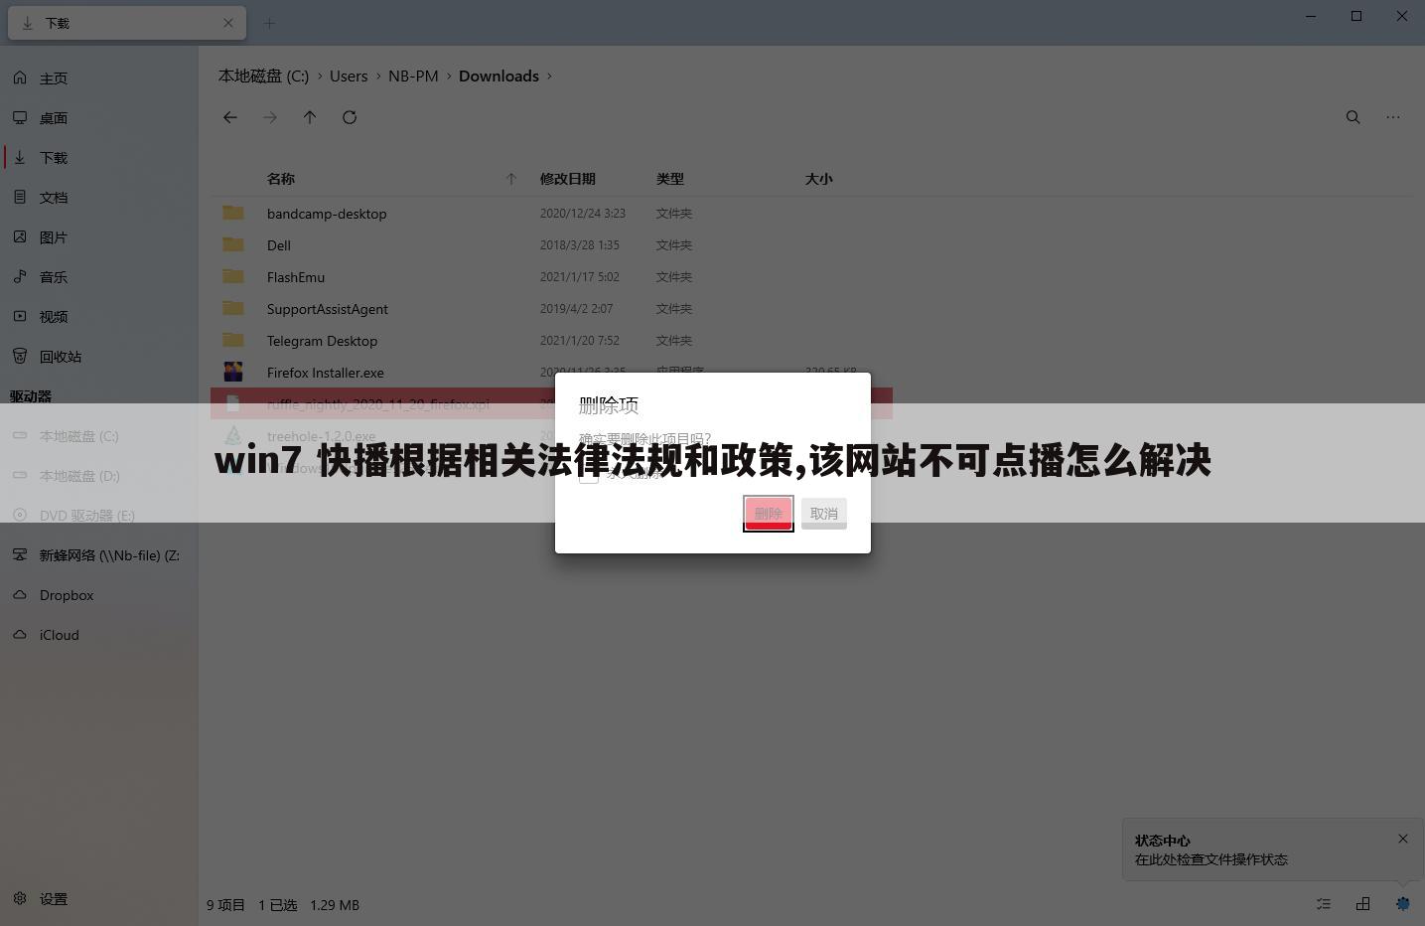
Task: Click Downloads in breadcrumb path
Action: coord(499,77)
